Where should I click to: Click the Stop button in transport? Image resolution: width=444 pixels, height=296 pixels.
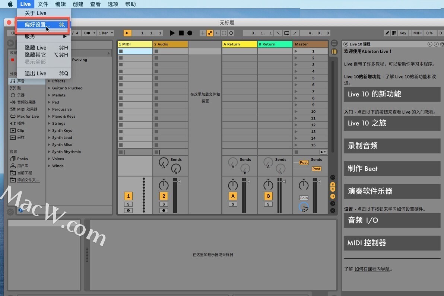pos(181,33)
